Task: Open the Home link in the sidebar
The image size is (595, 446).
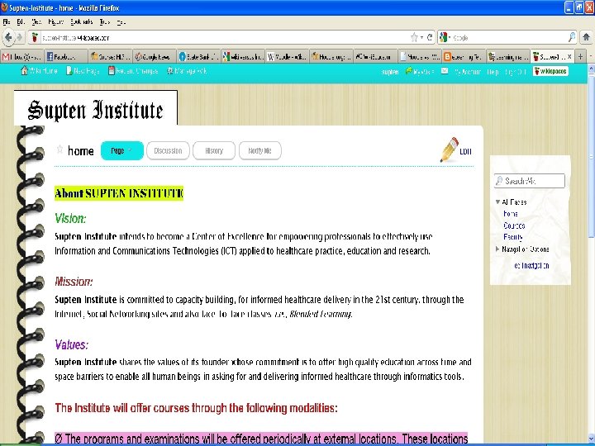Action: pos(511,214)
